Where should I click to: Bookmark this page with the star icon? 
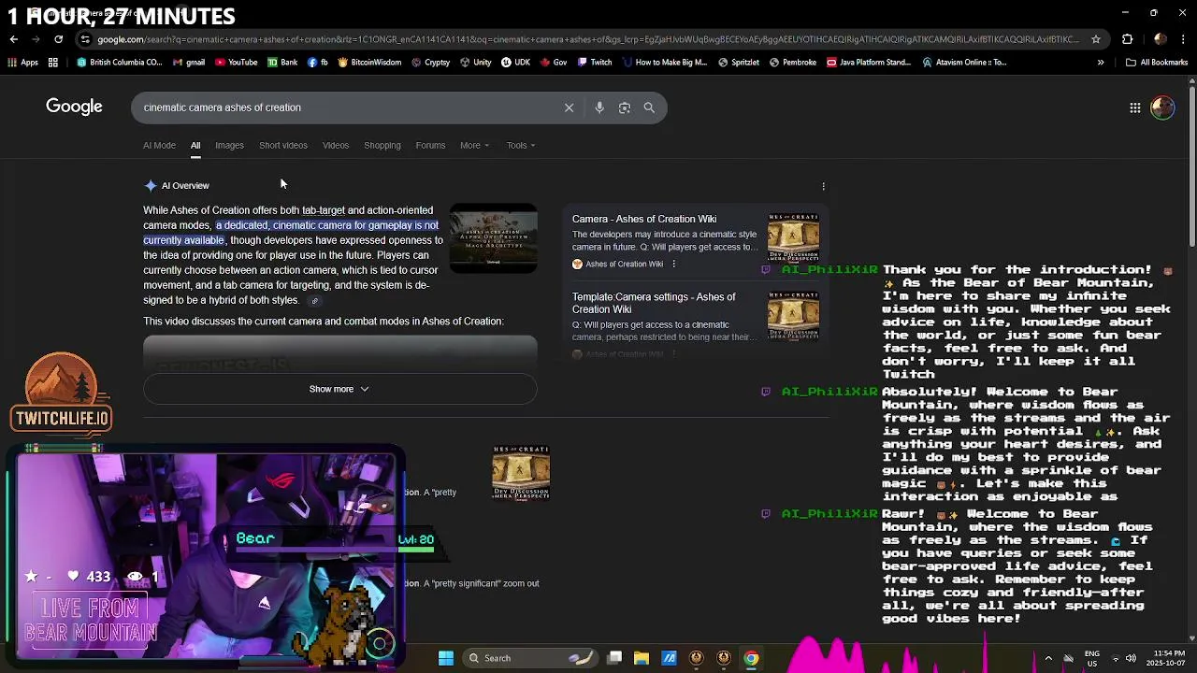click(1096, 39)
